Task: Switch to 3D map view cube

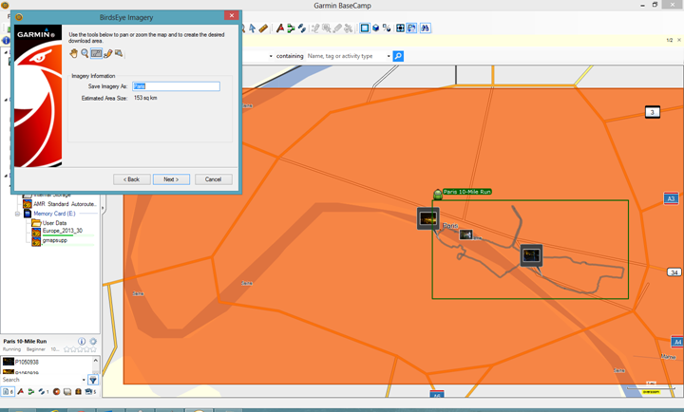Action: pyautogui.click(x=375, y=28)
